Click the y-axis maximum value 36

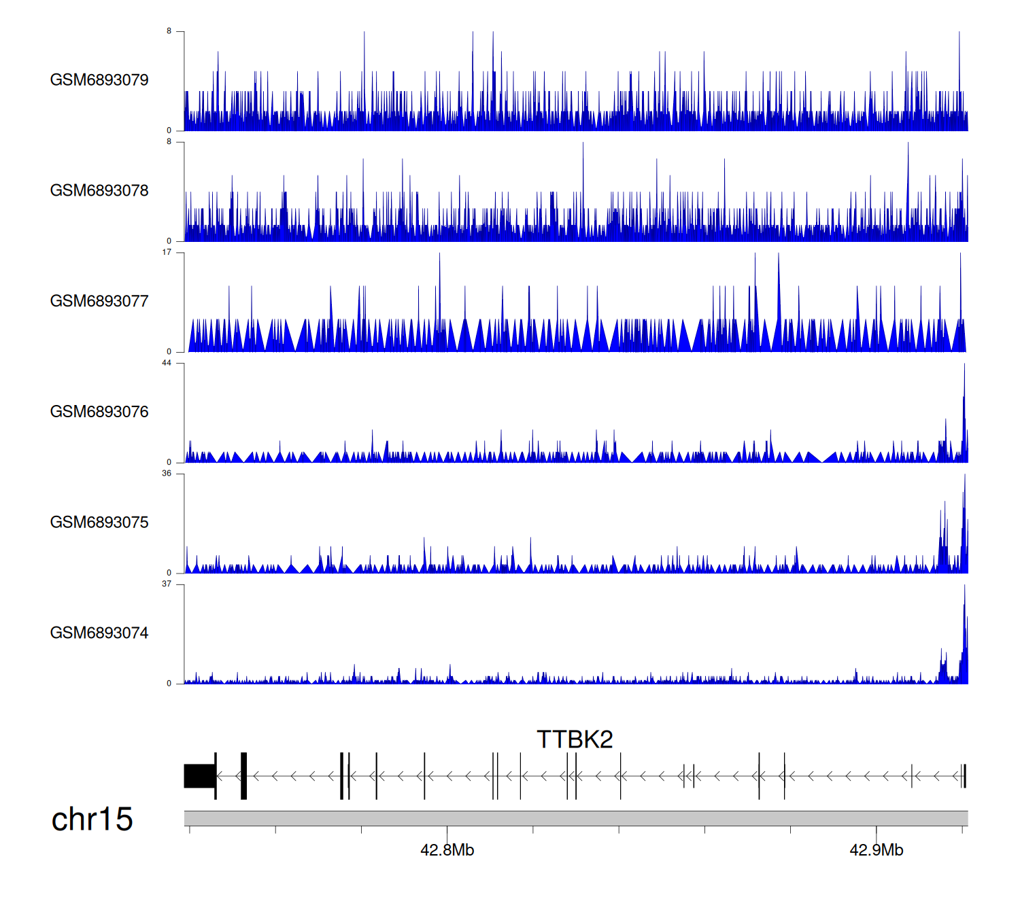[x=167, y=474]
